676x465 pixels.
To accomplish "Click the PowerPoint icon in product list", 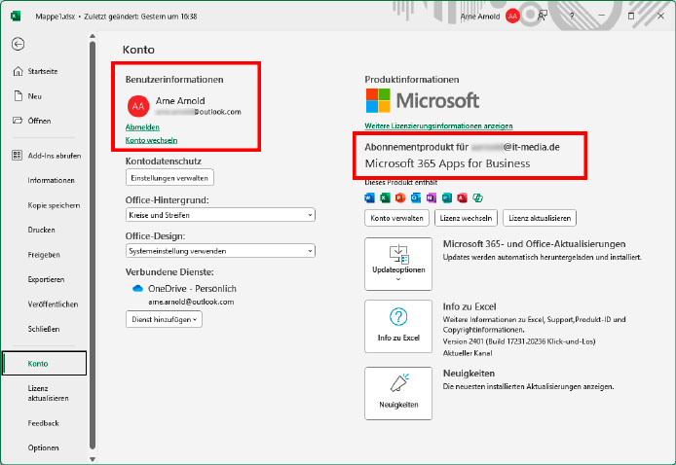I will (400, 197).
